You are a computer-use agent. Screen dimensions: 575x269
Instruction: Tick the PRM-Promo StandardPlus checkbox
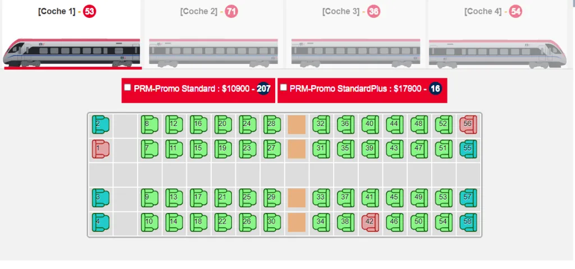coord(284,87)
